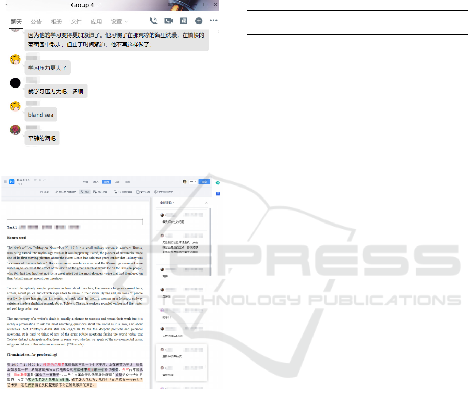
Task: Open the comment reading '再评价'
Action: pyautogui.click(x=182, y=293)
